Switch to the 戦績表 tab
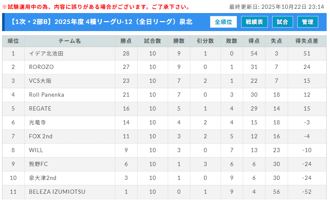The height and width of the screenshot is (203, 330). click(x=254, y=22)
